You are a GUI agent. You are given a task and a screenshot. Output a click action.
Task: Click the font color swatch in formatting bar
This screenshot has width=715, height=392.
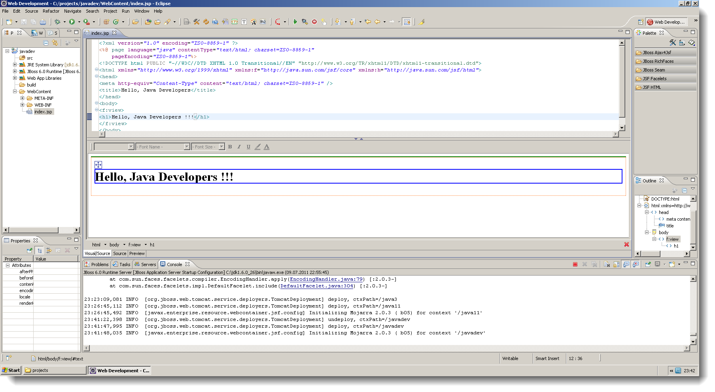coord(267,146)
